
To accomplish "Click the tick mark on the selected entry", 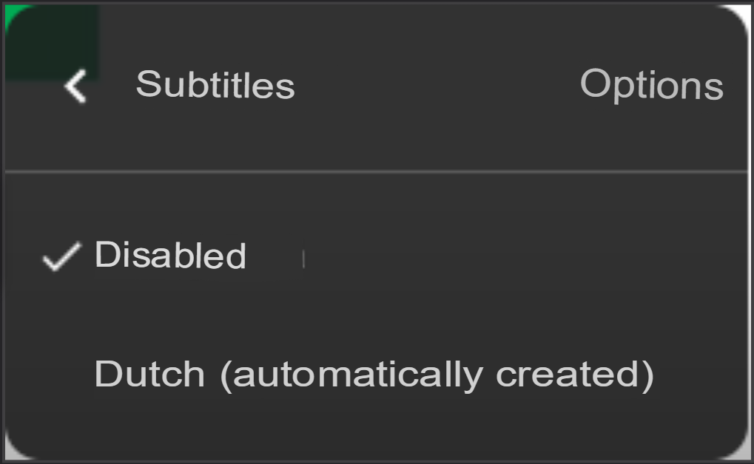I will [x=61, y=257].
